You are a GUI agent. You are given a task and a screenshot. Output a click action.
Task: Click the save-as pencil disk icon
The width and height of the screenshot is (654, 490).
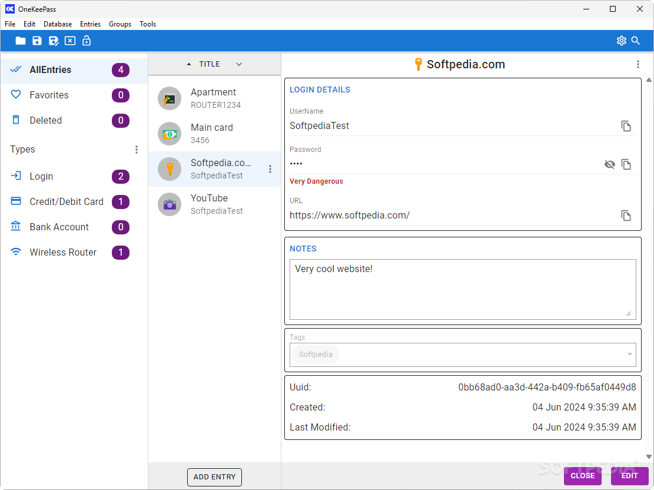(54, 41)
